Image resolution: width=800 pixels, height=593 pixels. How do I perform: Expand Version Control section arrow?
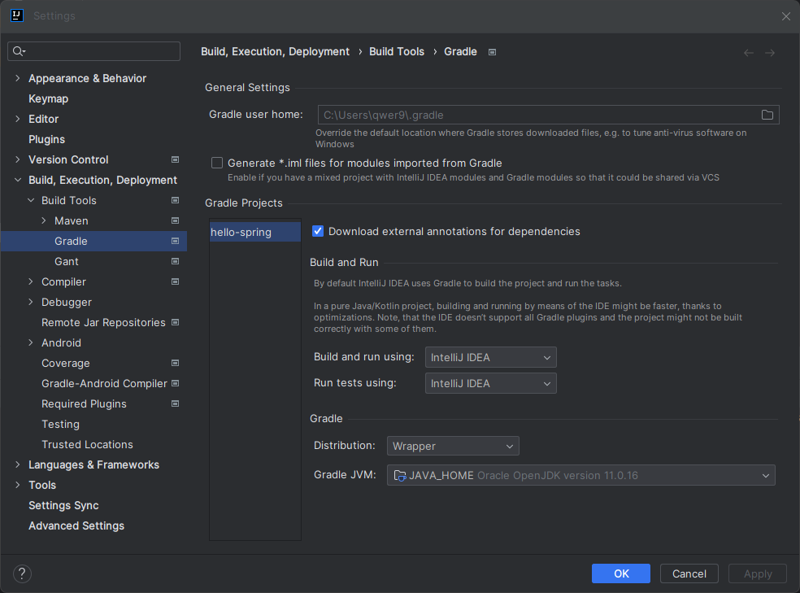[18, 159]
